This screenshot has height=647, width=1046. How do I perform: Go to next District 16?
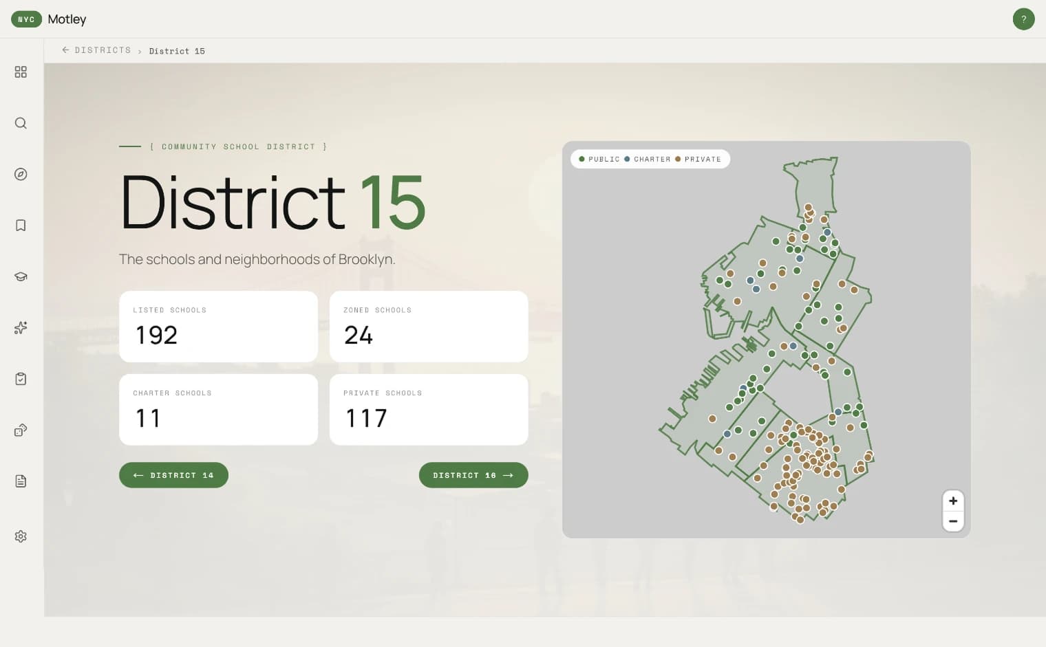(473, 475)
